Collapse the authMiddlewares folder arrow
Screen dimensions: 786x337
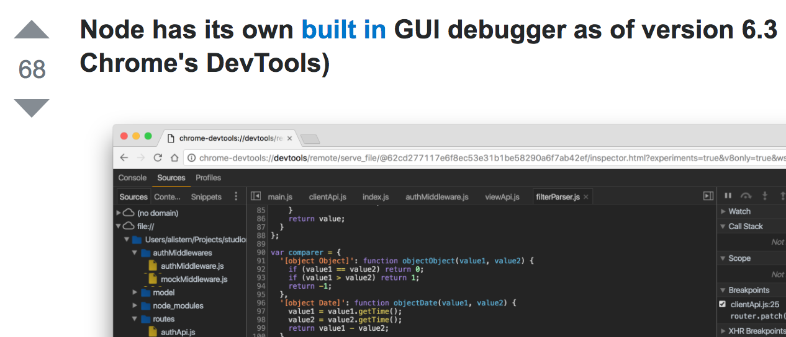coord(135,253)
